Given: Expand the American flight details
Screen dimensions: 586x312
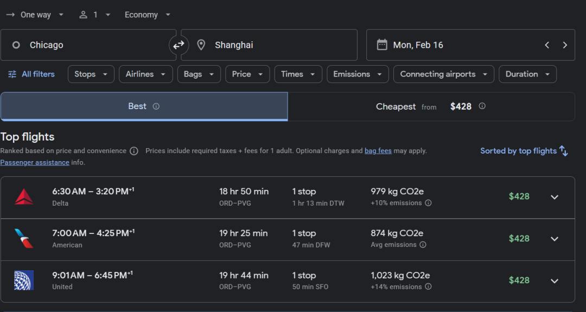Looking at the screenshot, I should [554, 239].
